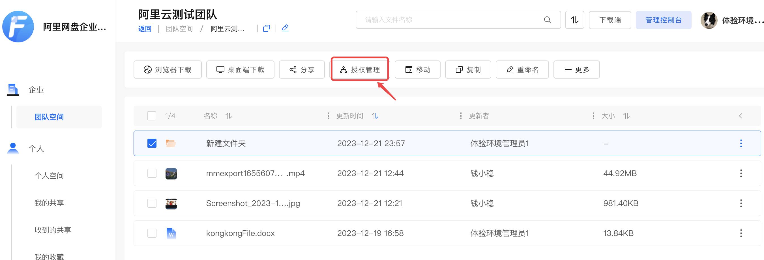Open 授权管理 permission management
This screenshot has width=764, height=260.
click(x=360, y=70)
